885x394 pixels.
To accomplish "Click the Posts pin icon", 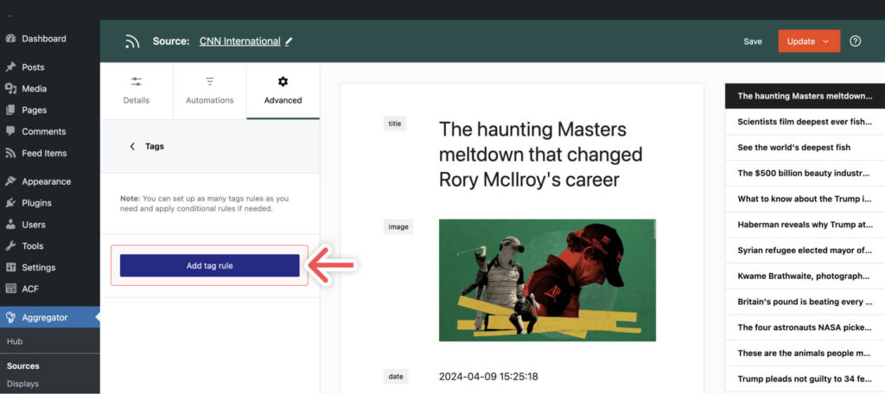I will coord(10,67).
